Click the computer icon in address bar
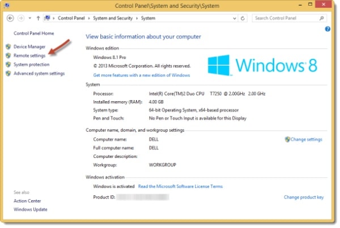This screenshot has height=228, width=340. click(47, 18)
